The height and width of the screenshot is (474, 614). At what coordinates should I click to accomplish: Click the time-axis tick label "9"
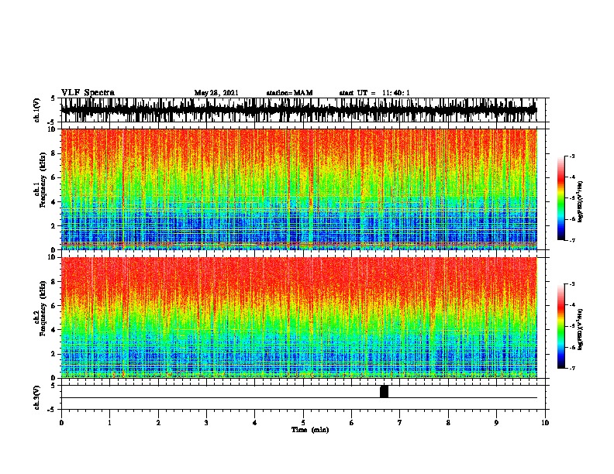[x=496, y=423]
